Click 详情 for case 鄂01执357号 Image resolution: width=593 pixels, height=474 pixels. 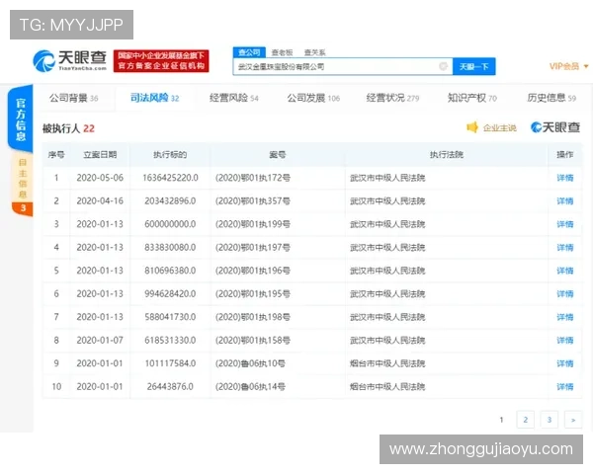tap(565, 201)
